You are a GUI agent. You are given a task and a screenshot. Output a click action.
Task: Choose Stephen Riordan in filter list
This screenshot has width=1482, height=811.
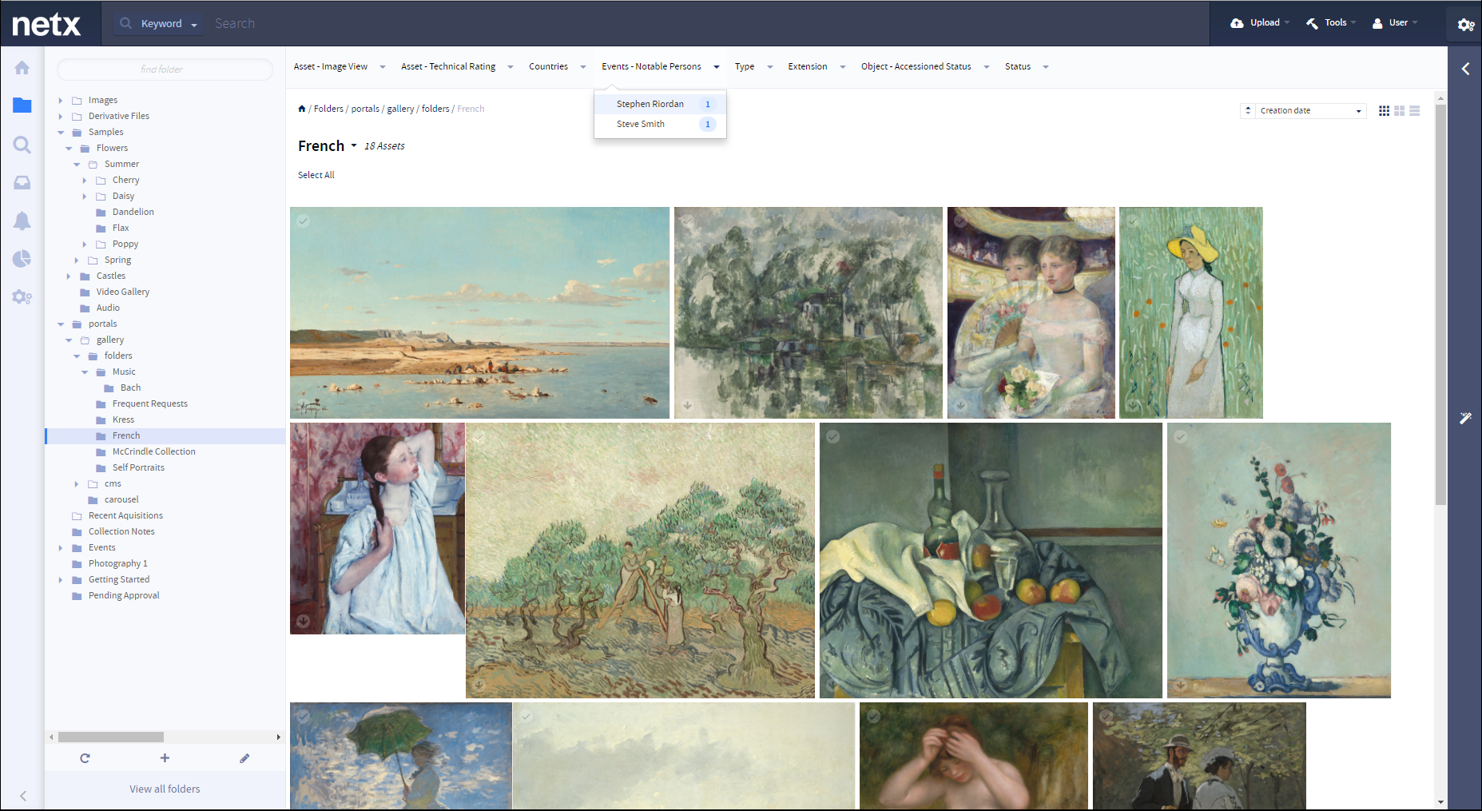point(660,105)
